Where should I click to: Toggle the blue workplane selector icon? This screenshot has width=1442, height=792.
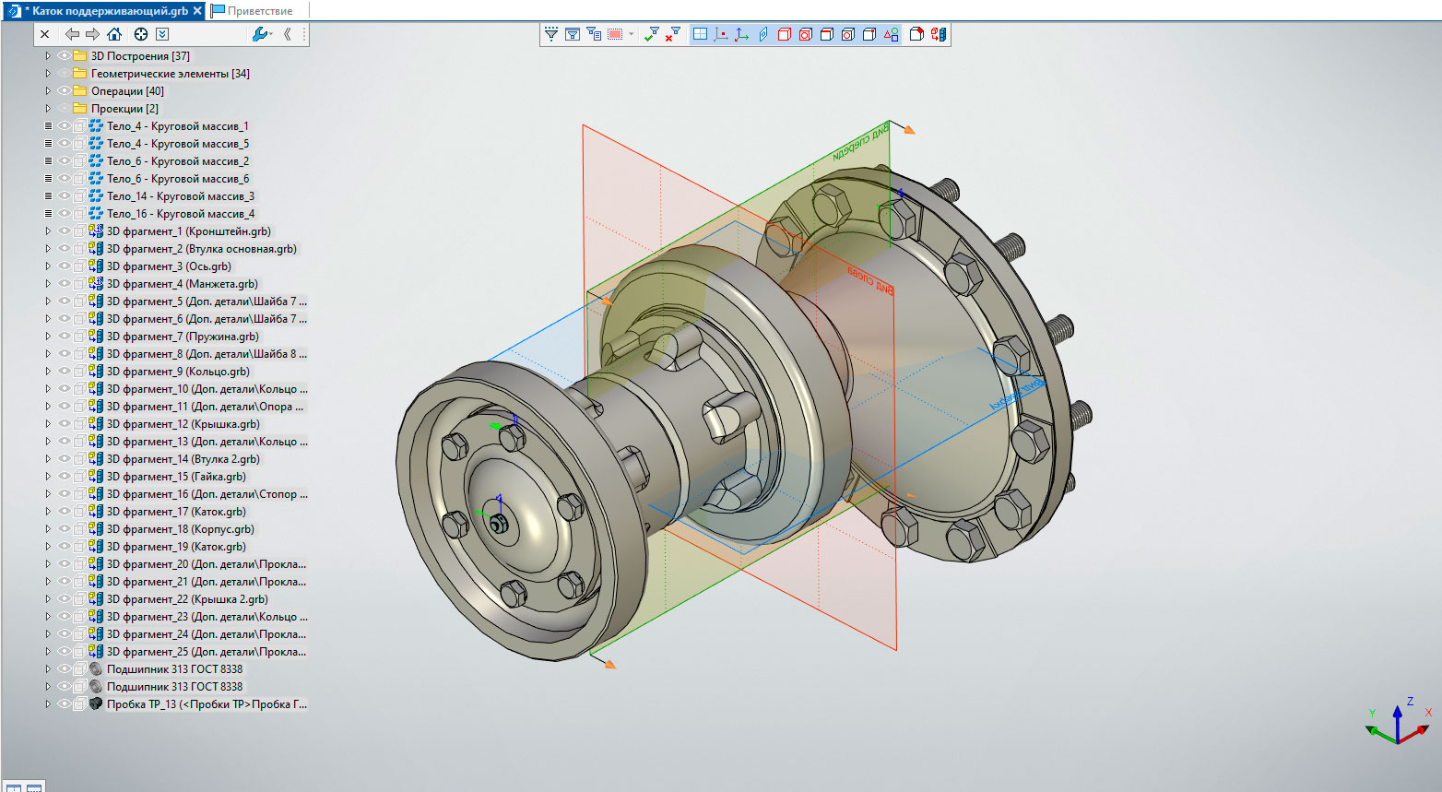point(763,34)
